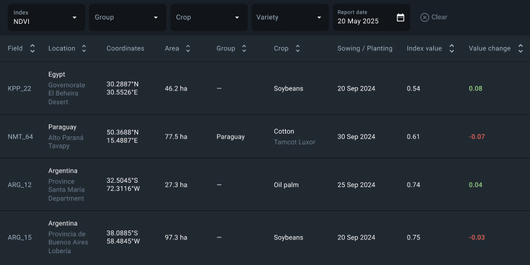Click Governorate El Beheira Desert text

point(67,94)
